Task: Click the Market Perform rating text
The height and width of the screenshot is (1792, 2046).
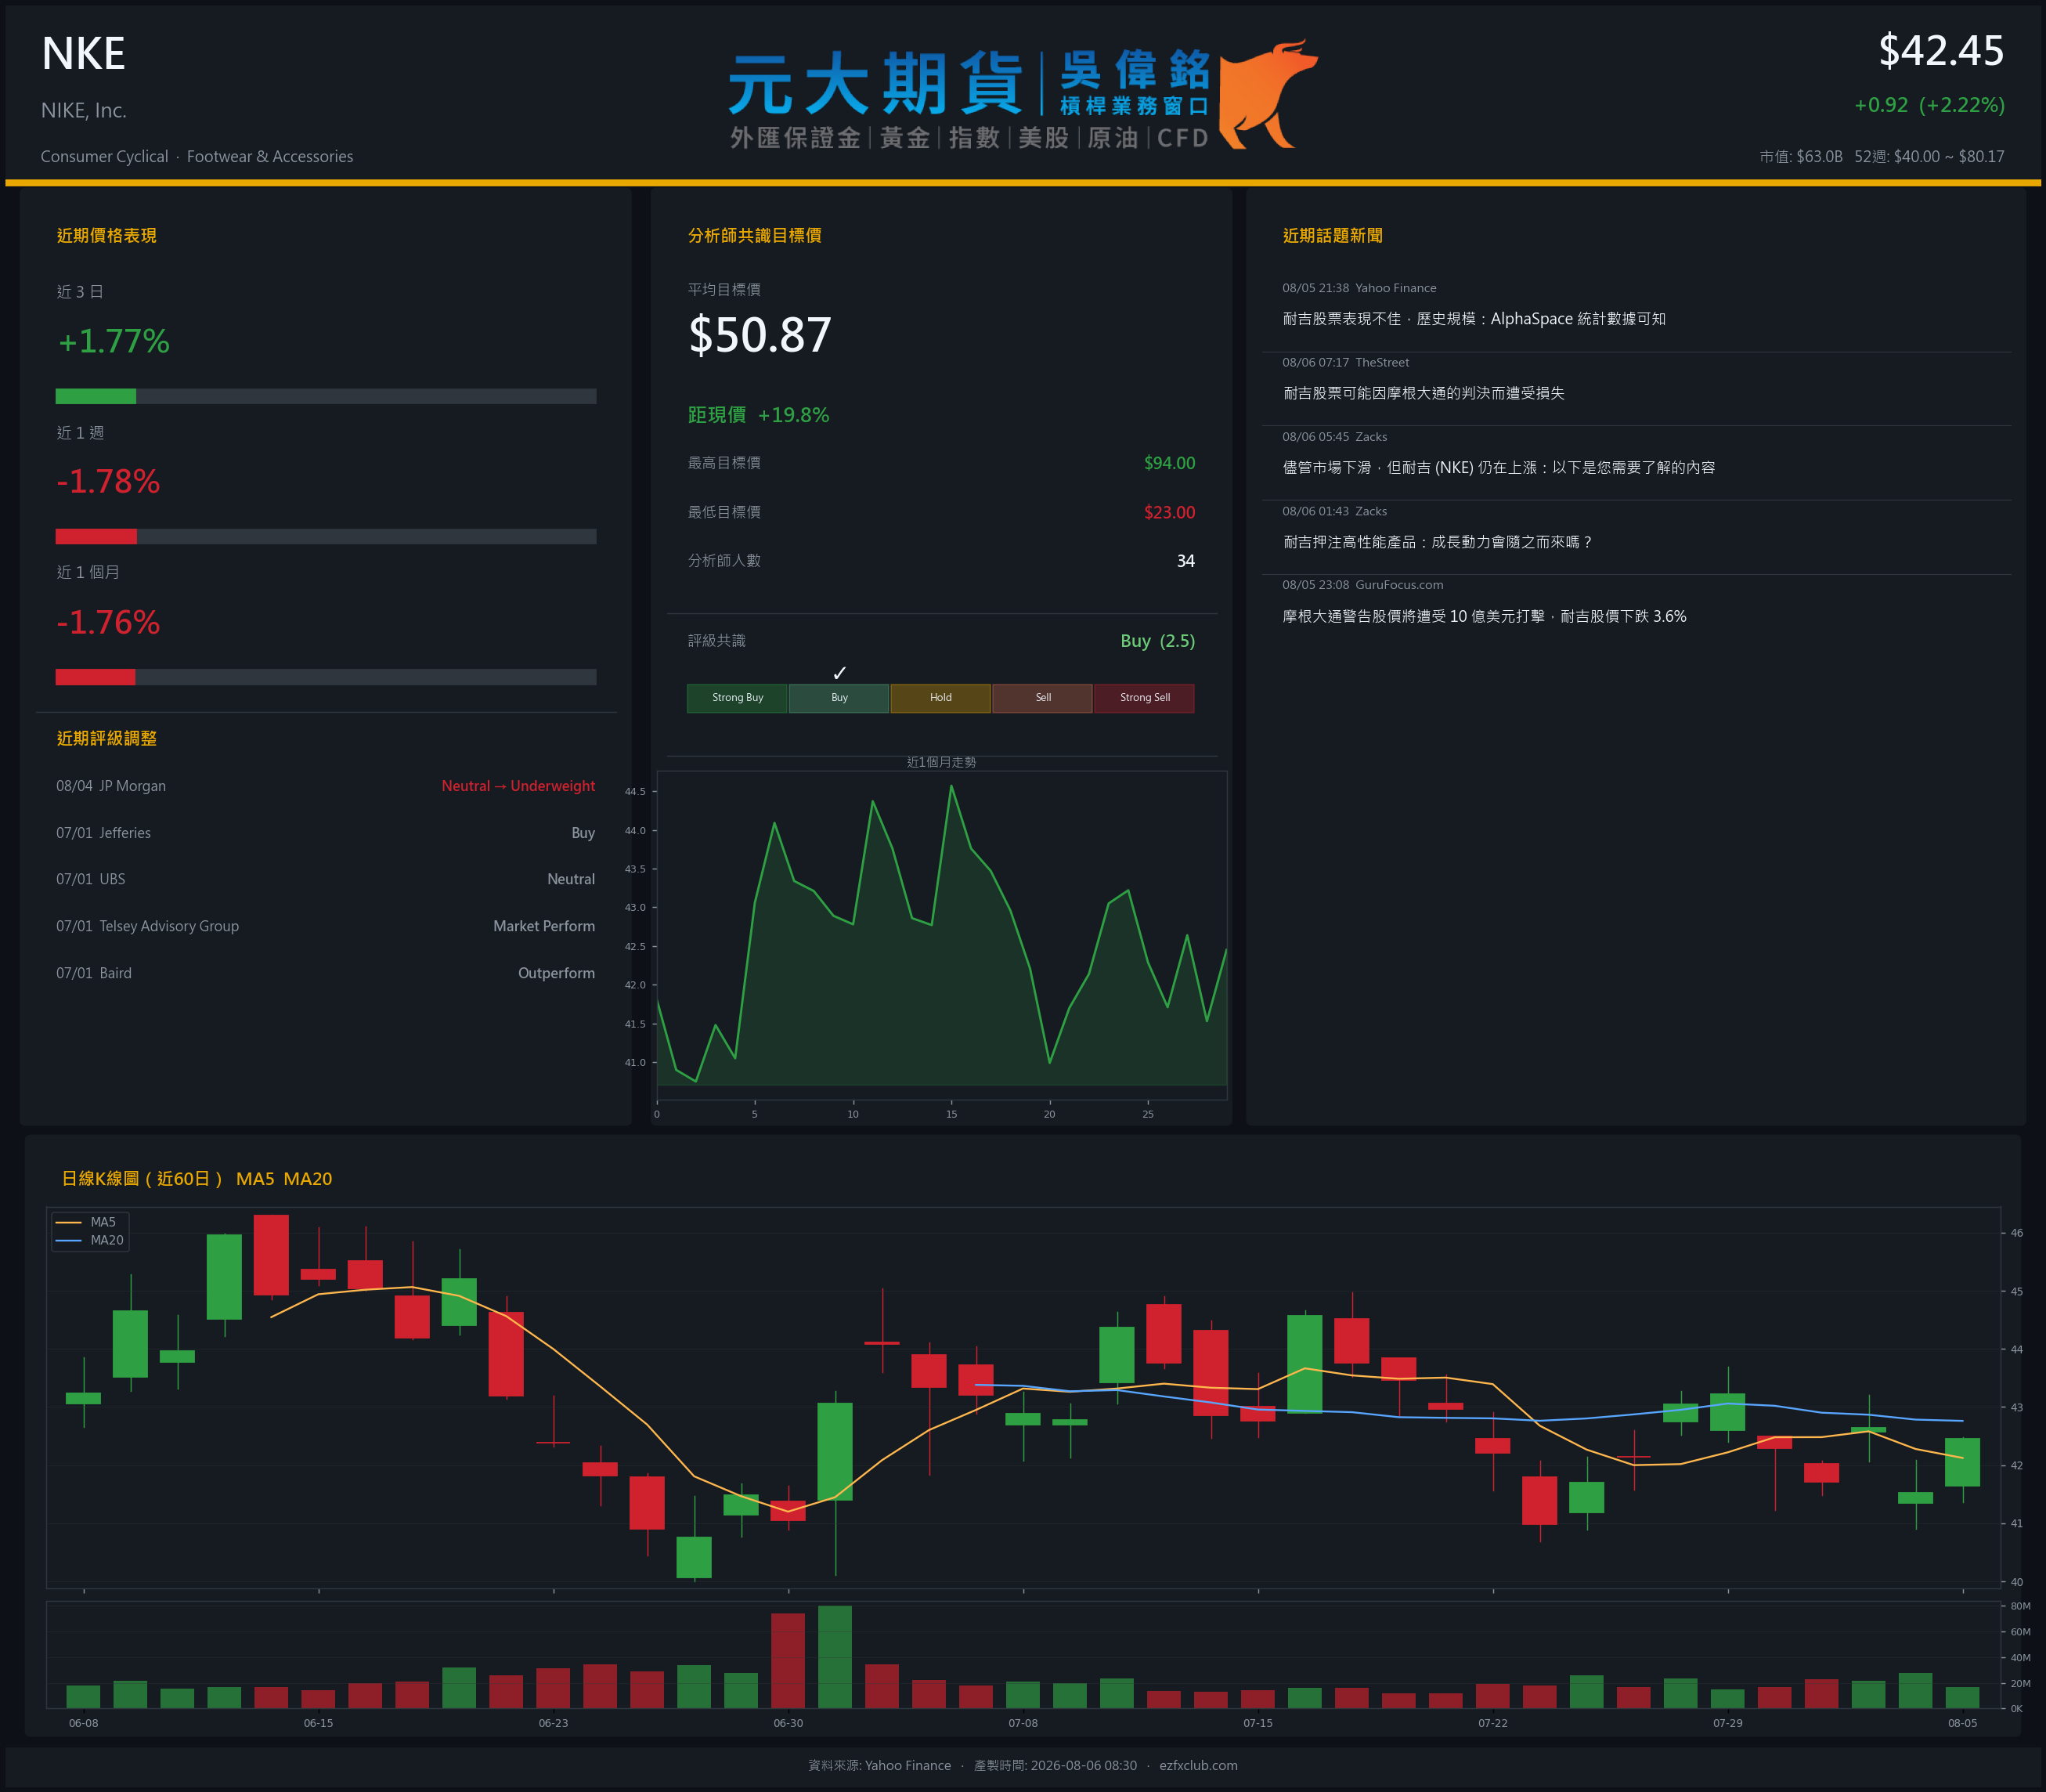Action: tap(543, 926)
